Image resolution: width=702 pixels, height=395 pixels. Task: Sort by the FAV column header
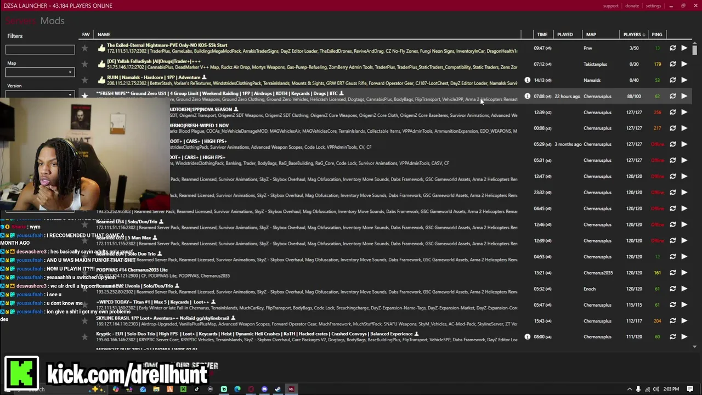pos(86,35)
